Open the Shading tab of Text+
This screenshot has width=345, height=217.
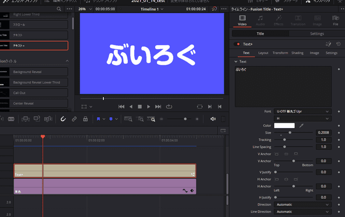point(298,53)
